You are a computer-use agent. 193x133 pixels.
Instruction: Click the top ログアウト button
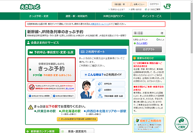pyautogui.click(x=154, y=4)
